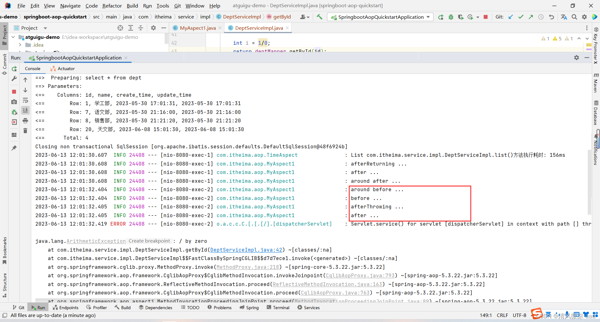Jump to the previous console stack trace
The image size is (600, 322).
[25, 80]
